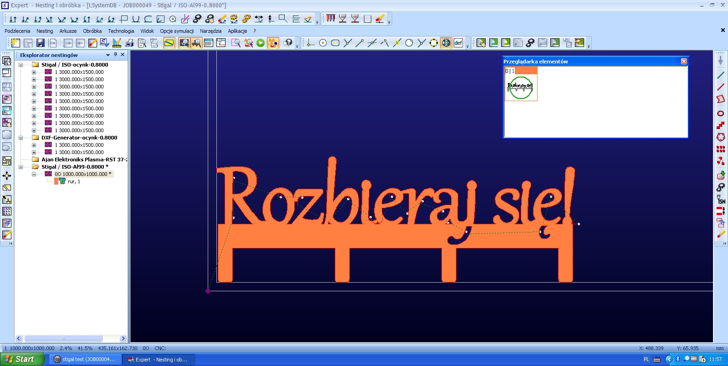Open the overflow arrow after the 'def' icon
The width and height of the screenshot is (728, 366).
pyautogui.click(x=467, y=46)
